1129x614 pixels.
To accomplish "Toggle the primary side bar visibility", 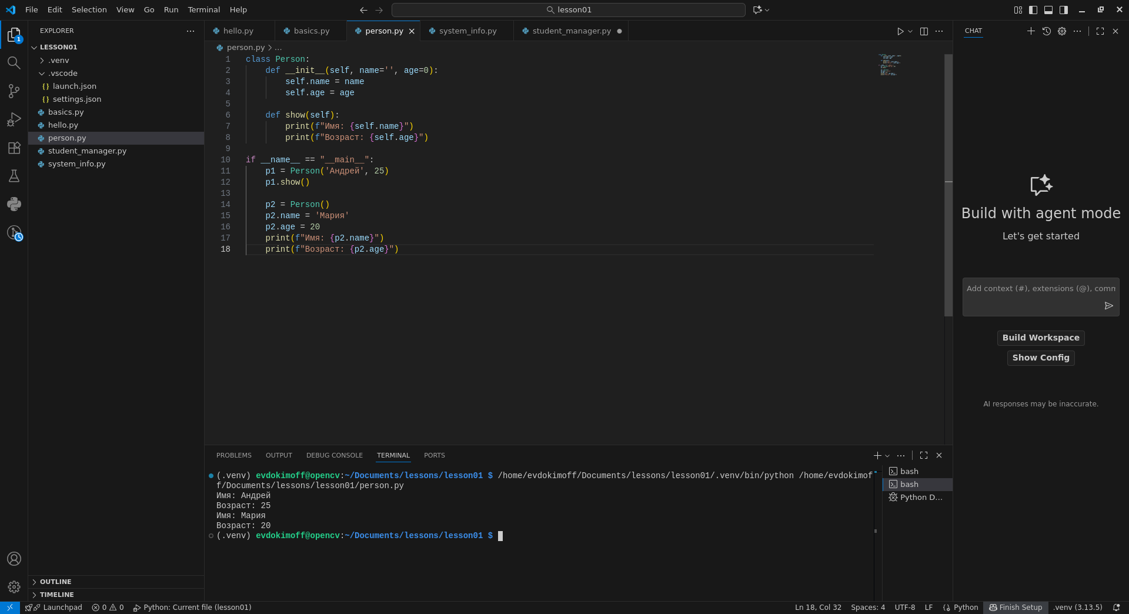I will point(1033,10).
